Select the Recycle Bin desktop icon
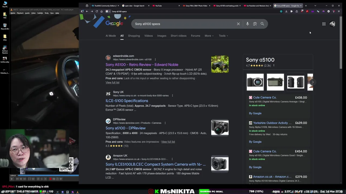This screenshot has height=194, width=346. 5,26
